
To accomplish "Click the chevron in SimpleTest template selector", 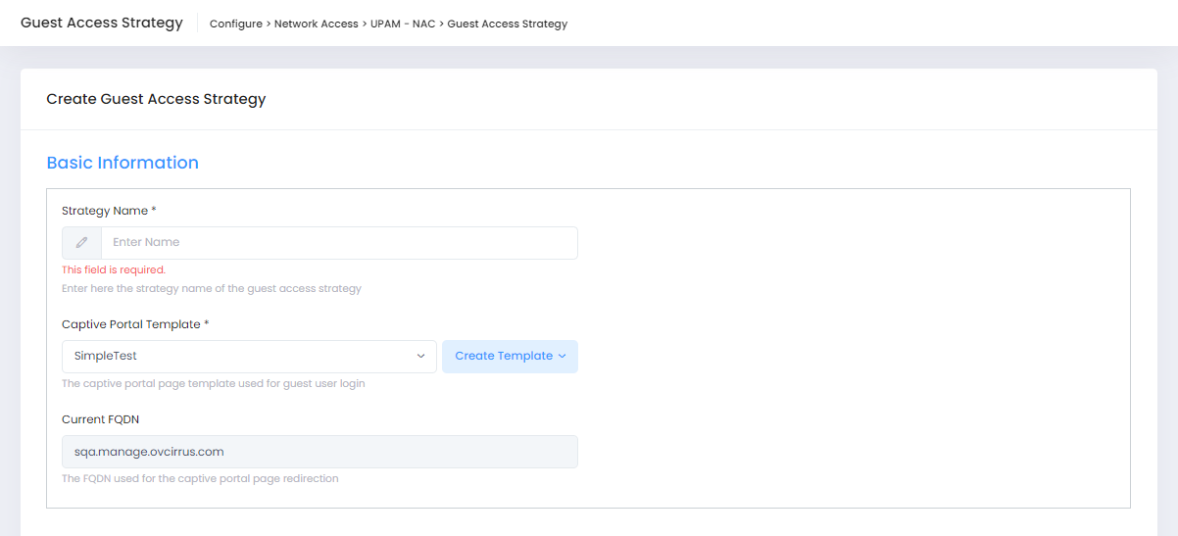I will tap(420, 356).
